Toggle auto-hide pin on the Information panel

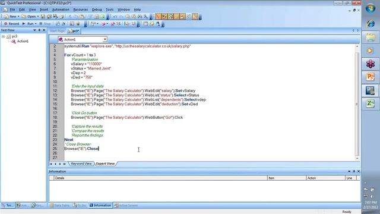[354, 171]
